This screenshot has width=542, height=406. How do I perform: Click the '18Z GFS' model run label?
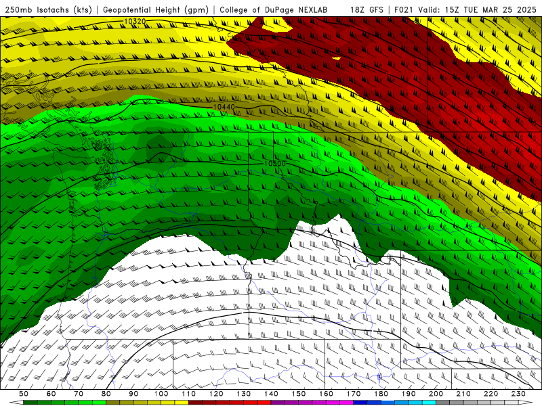[x=367, y=10]
